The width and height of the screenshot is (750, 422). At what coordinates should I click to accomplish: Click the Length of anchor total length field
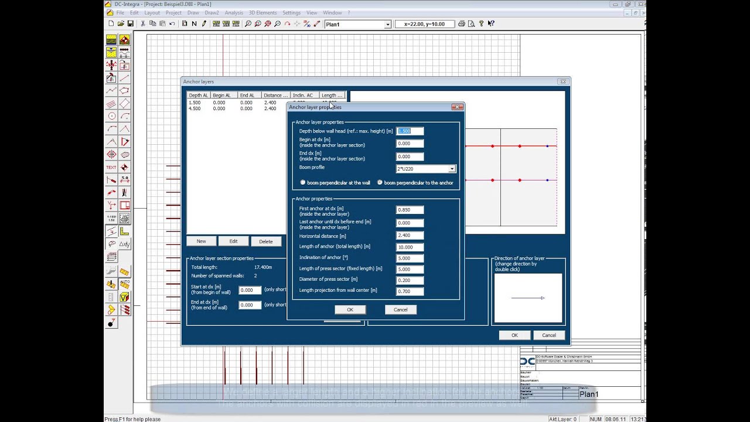click(x=410, y=247)
